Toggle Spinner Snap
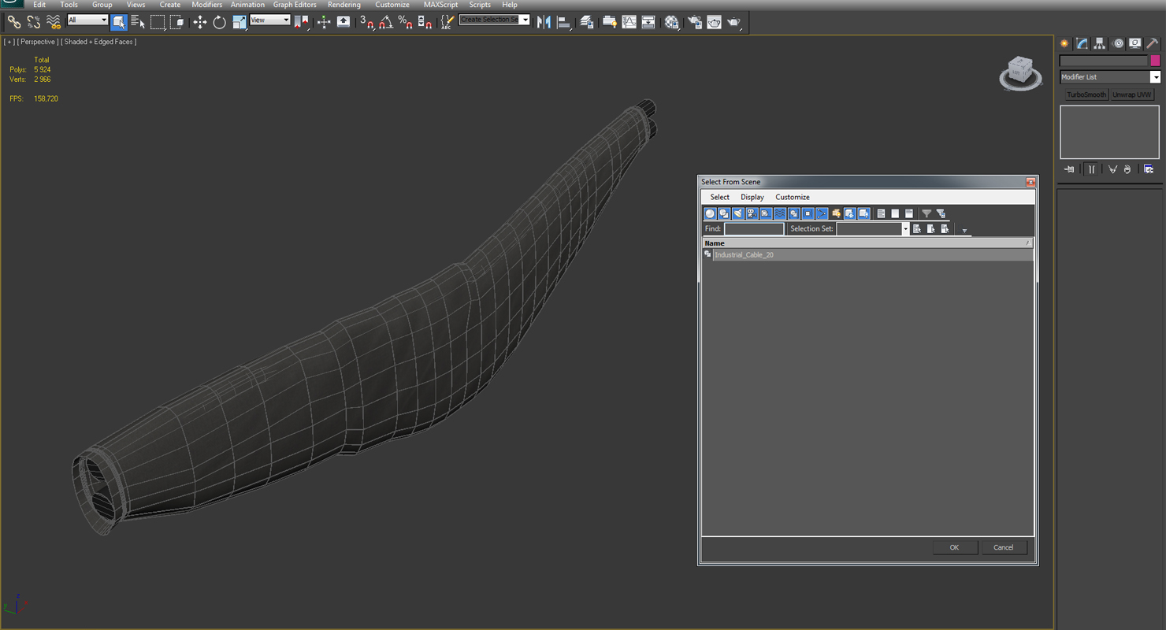The height and width of the screenshot is (630, 1166). 425,22
